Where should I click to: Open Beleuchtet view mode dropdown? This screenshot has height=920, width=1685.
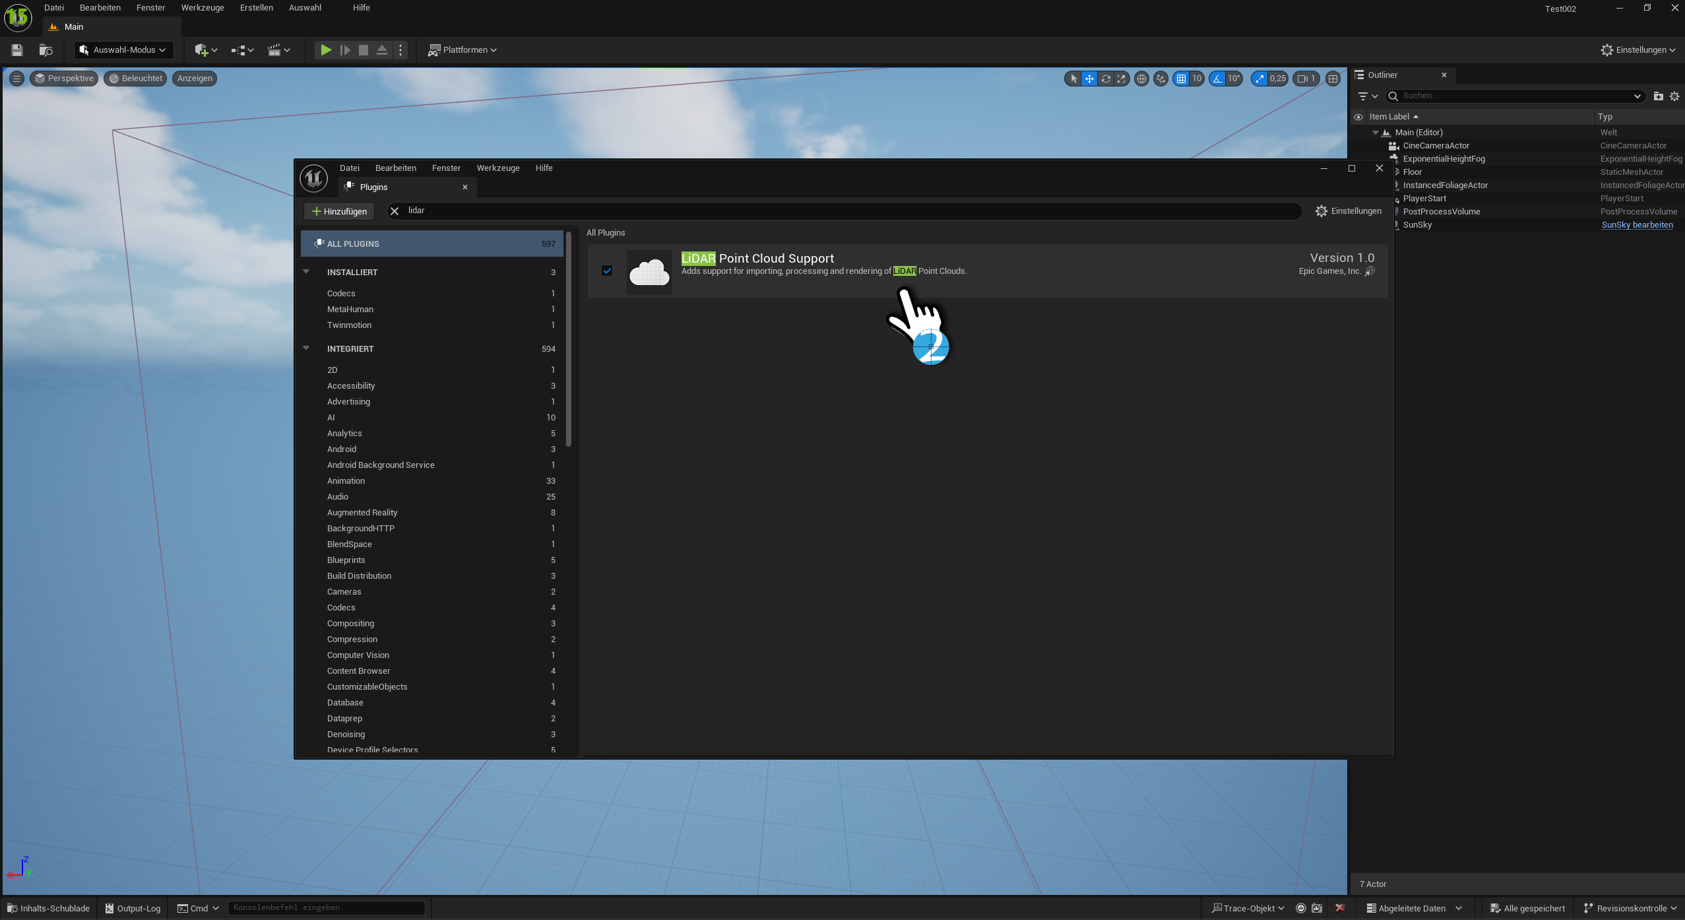pyautogui.click(x=135, y=79)
